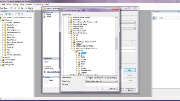Select the FTData folder
Screen dimensions: 180x101
[x=83, y=59]
